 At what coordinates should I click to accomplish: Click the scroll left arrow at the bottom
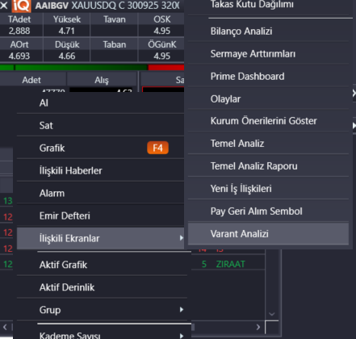(x=5, y=327)
